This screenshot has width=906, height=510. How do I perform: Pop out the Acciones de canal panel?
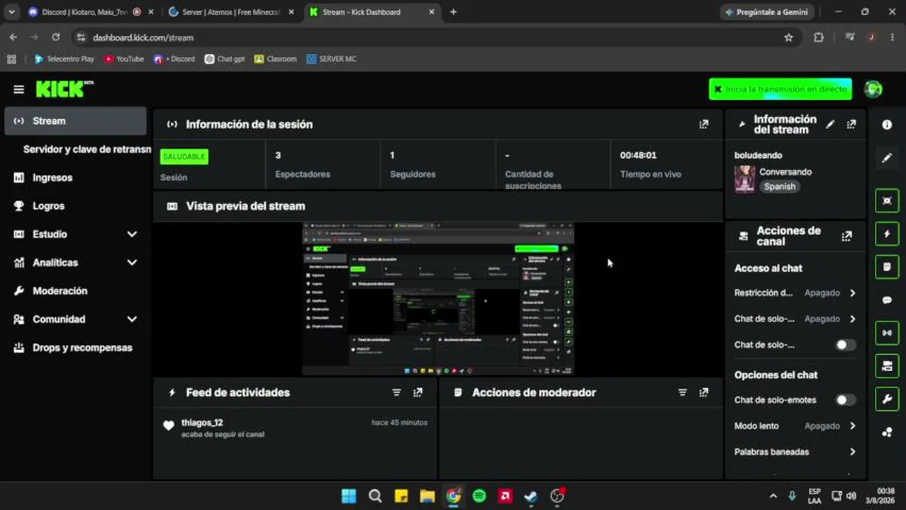pyautogui.click(x=846, y=236)
